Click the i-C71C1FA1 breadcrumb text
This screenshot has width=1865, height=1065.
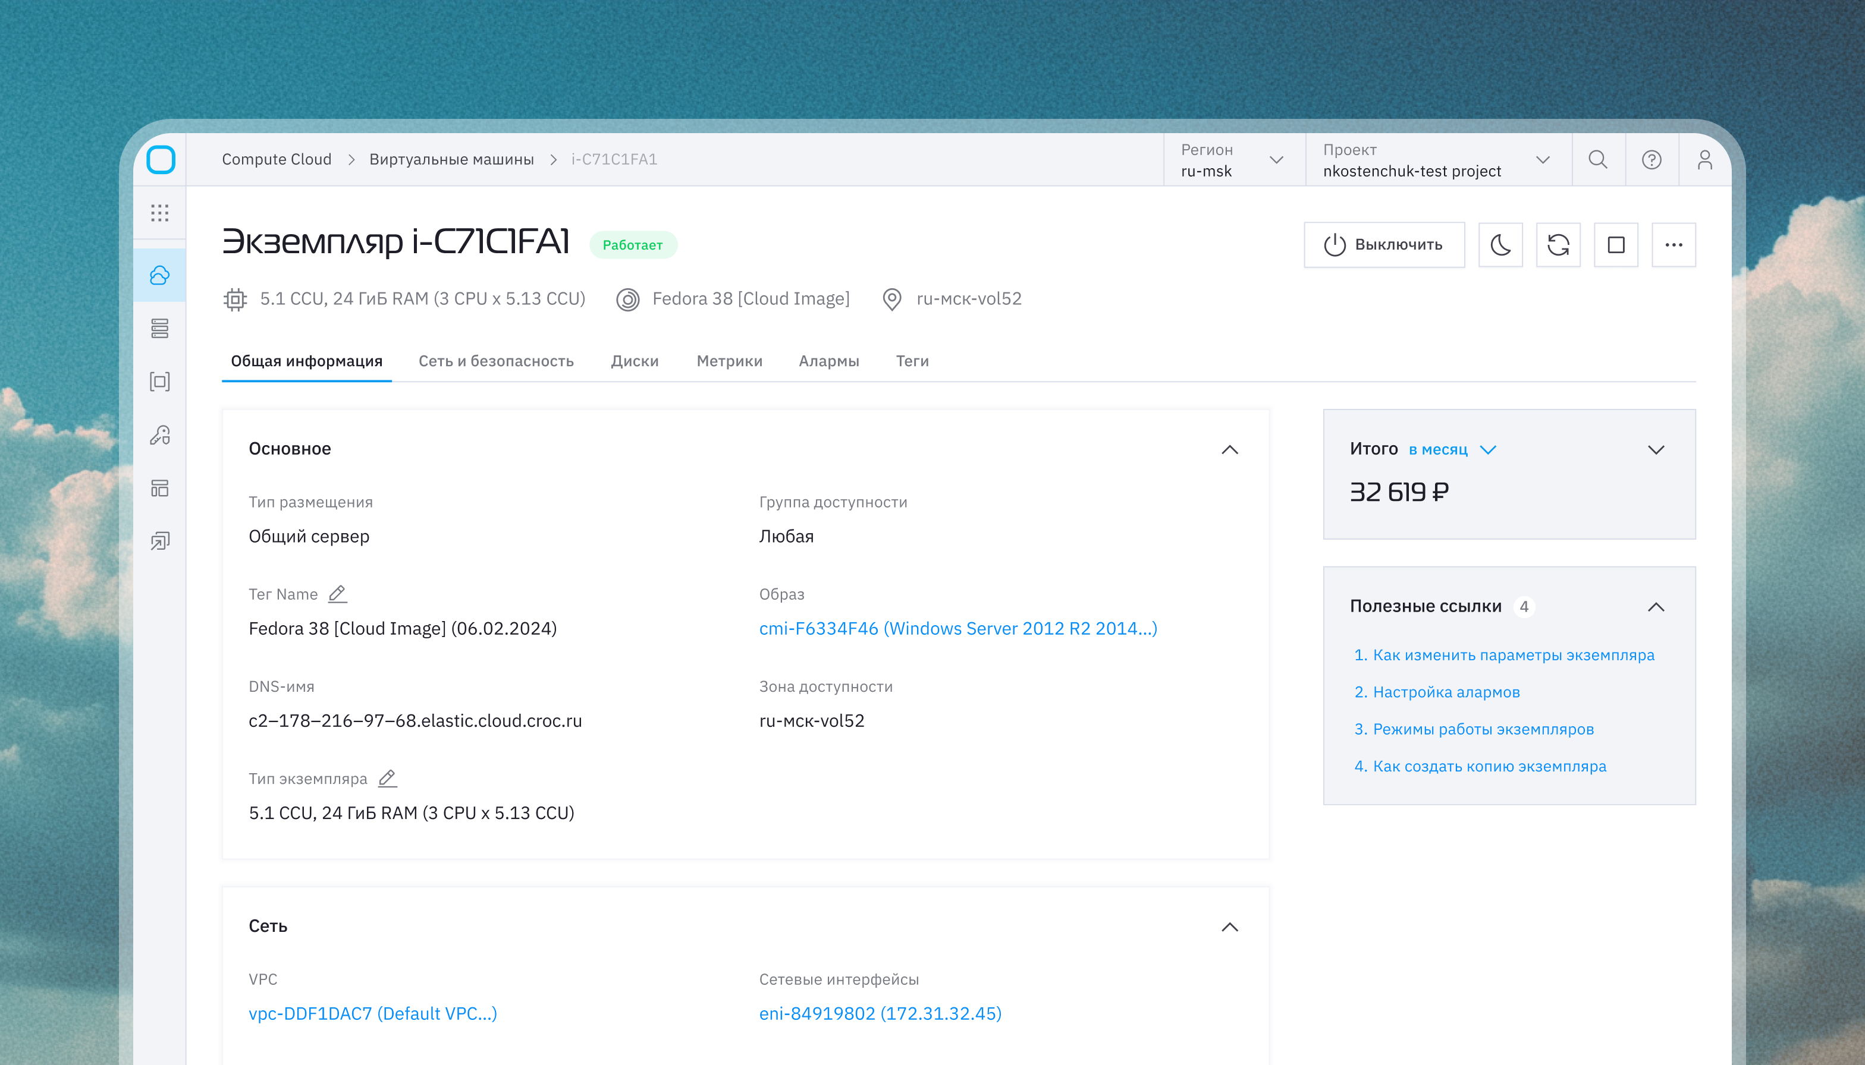[x=614, y=159]
